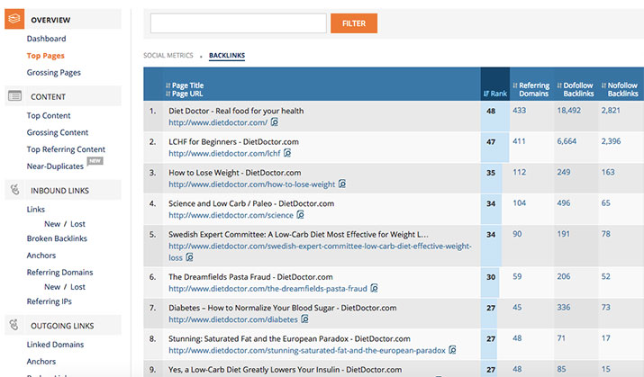Open preview icon beside the-dreamfields-pasta-fraud URL
644x377 pixels.
pos(374,288)
